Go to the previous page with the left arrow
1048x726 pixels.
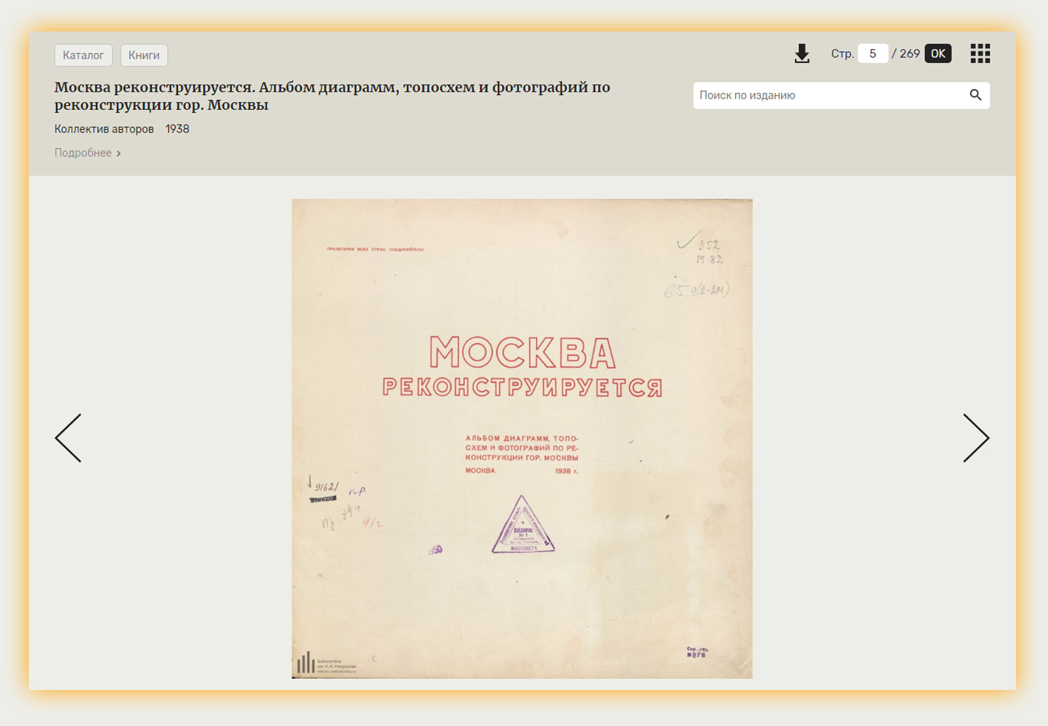68,438
